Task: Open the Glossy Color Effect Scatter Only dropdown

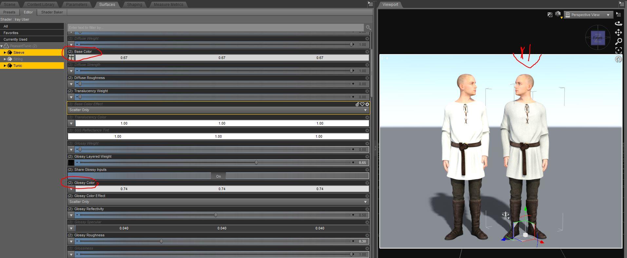Action: click(x=218, y=202)
